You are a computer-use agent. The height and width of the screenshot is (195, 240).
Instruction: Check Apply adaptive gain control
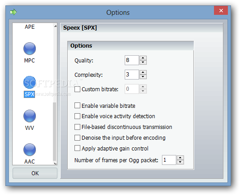[x=77, y=148]
